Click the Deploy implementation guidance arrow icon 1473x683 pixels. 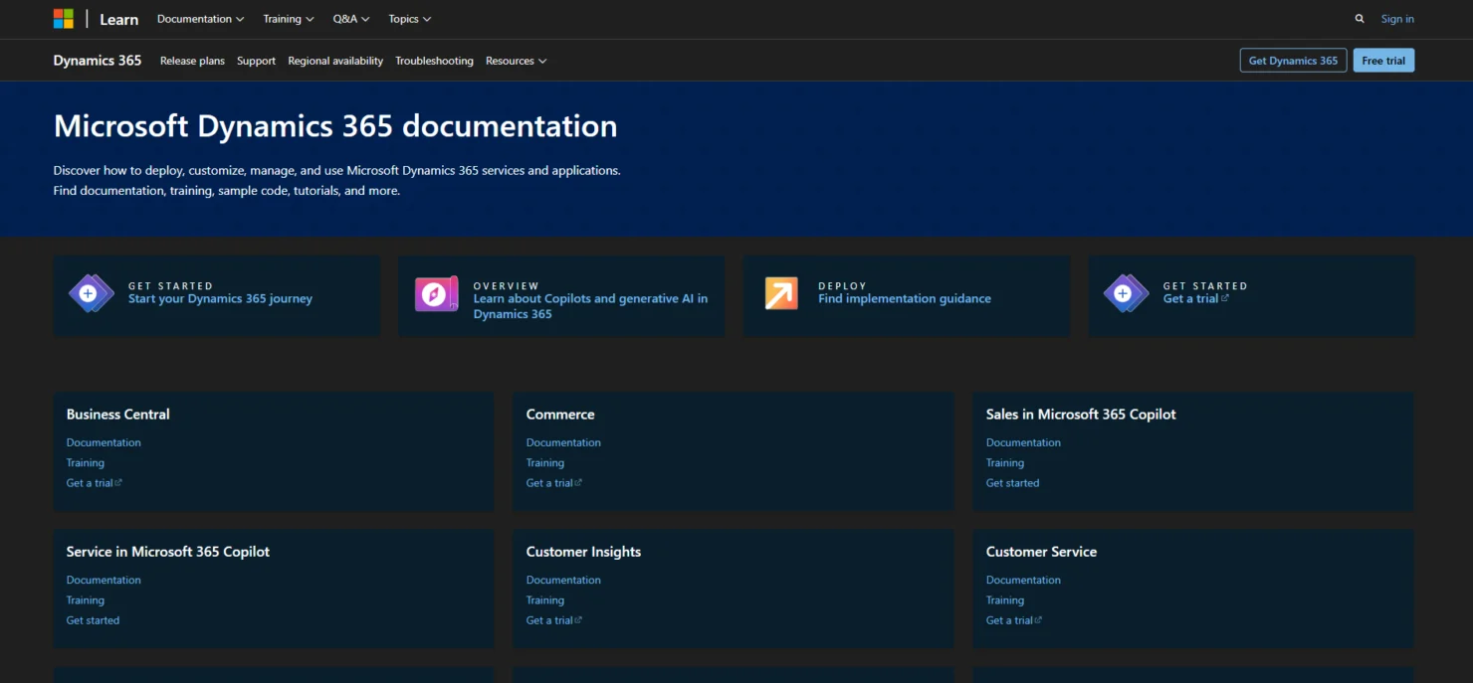780,294
